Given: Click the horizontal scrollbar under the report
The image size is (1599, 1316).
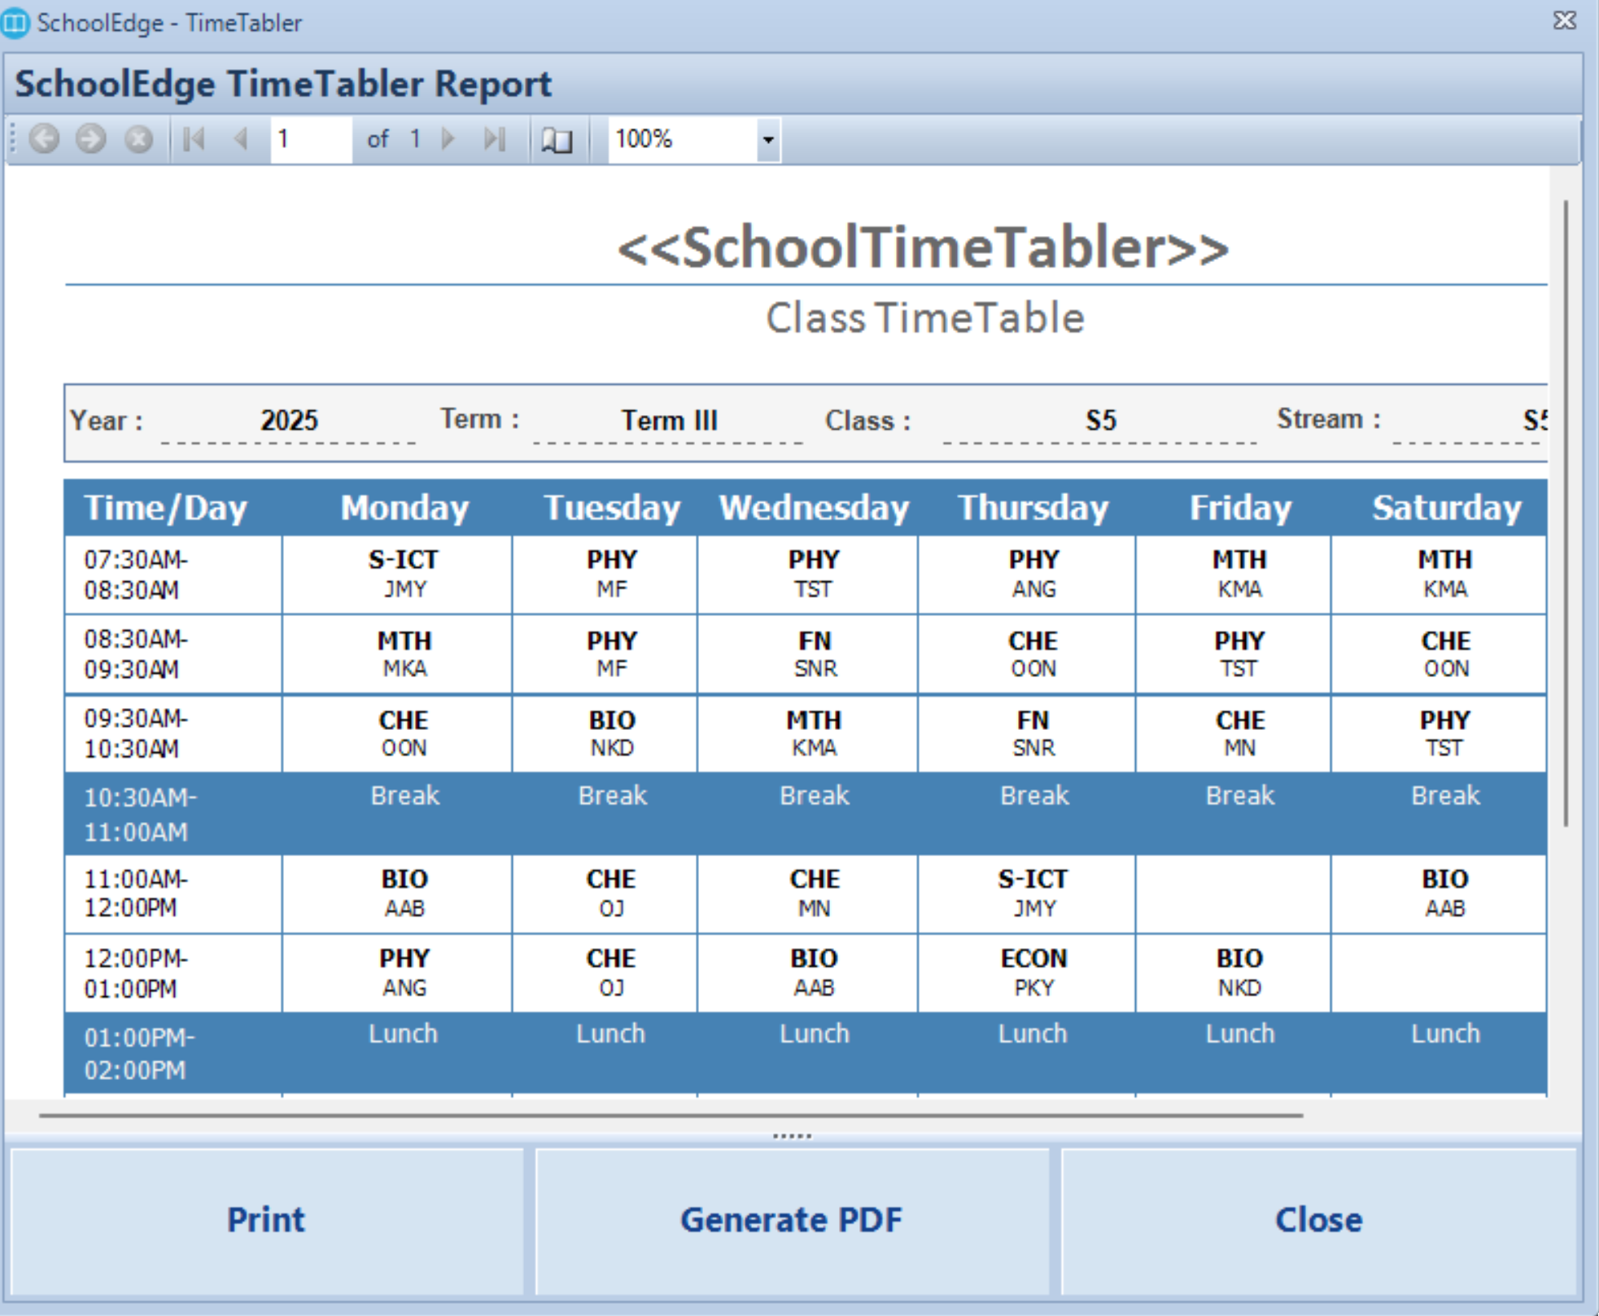Looking at the screenshot, I should pos(671,1116).
